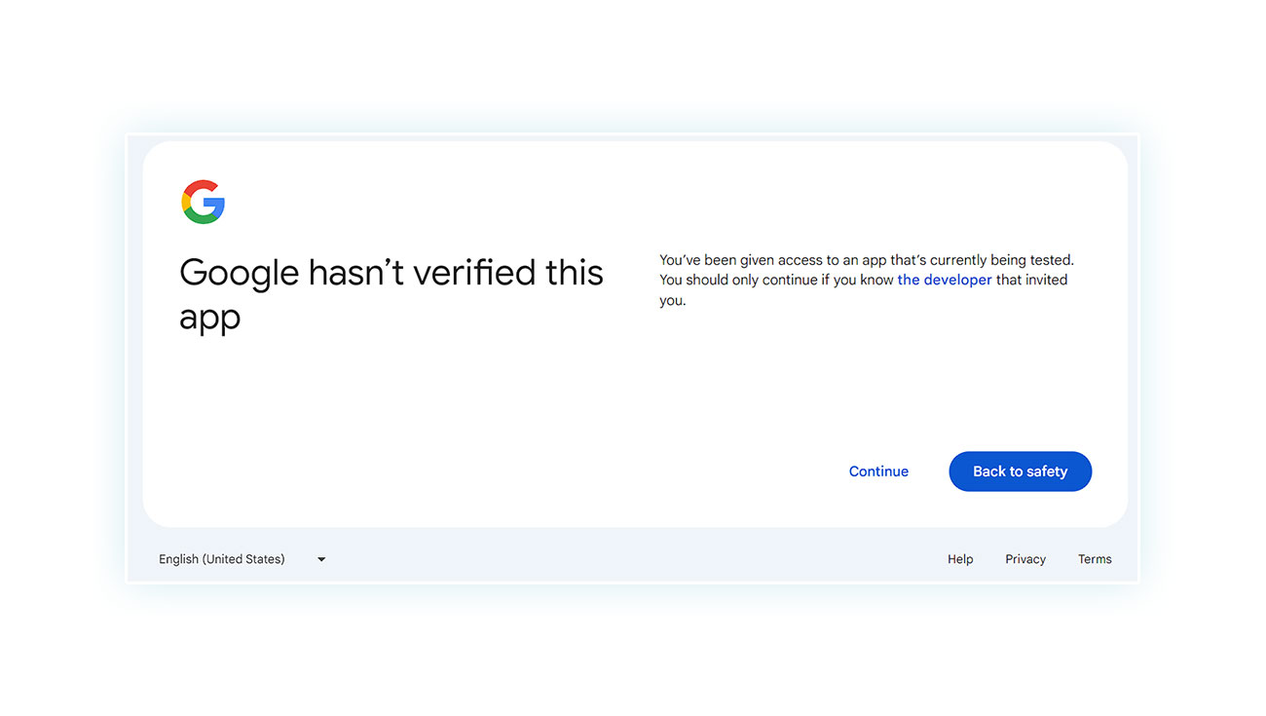Proceed with the Continue link

click(x=878, y=471)
